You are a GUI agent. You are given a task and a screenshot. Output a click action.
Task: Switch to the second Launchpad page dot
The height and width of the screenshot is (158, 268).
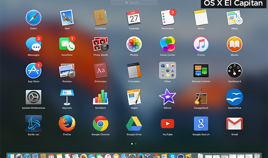pos(136,144)
